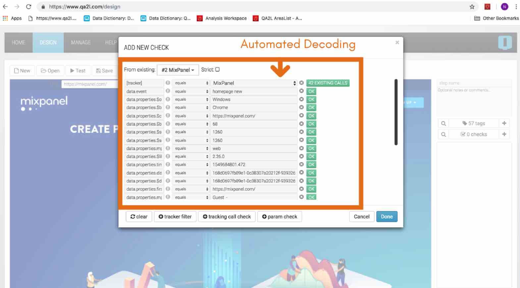This screenshot has height=288, width=520.
Task: Click the step name field
Action: pyautogui.click(x=474, y=83)
